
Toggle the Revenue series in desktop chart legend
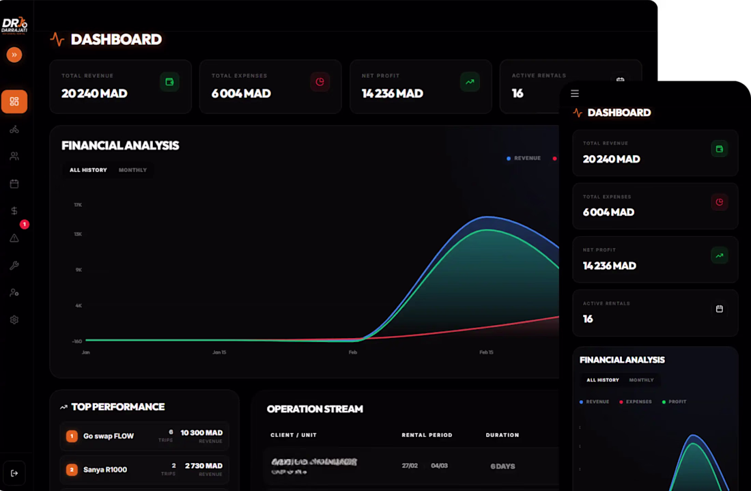524,158
